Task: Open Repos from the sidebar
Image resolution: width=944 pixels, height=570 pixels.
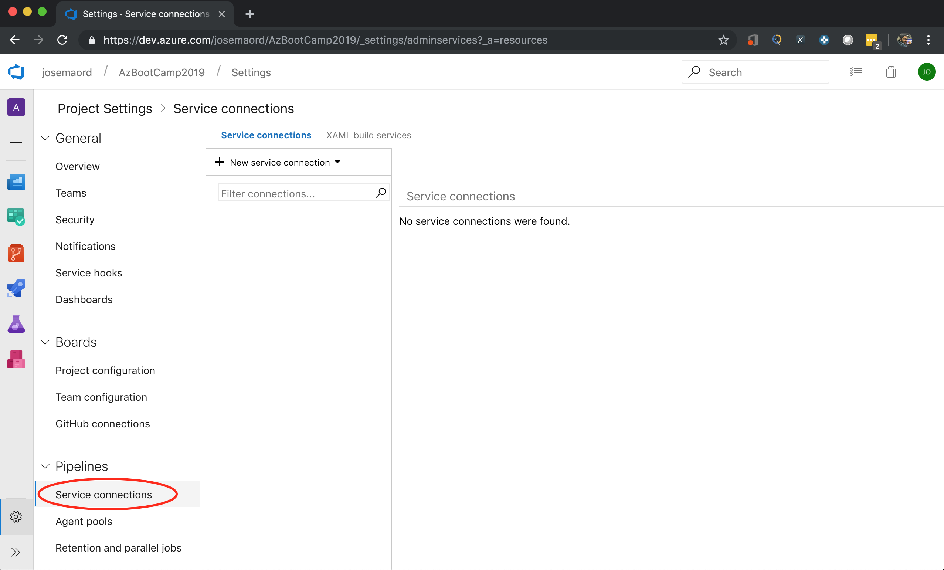Action: [x=16, y=253]
